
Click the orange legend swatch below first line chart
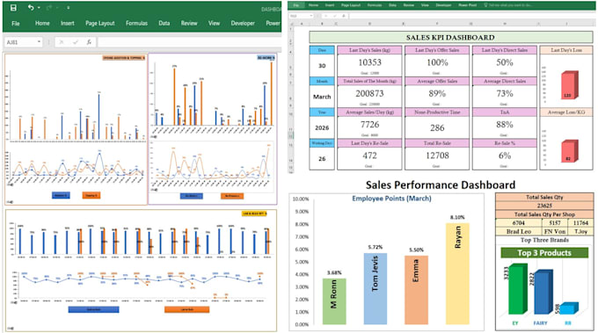(x=91, y=195)
